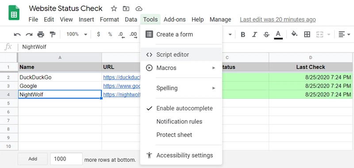The width and height of the screenshot is (354, 168).
Task: Click the merge cells icon
Action: click(x=319, y=34)
